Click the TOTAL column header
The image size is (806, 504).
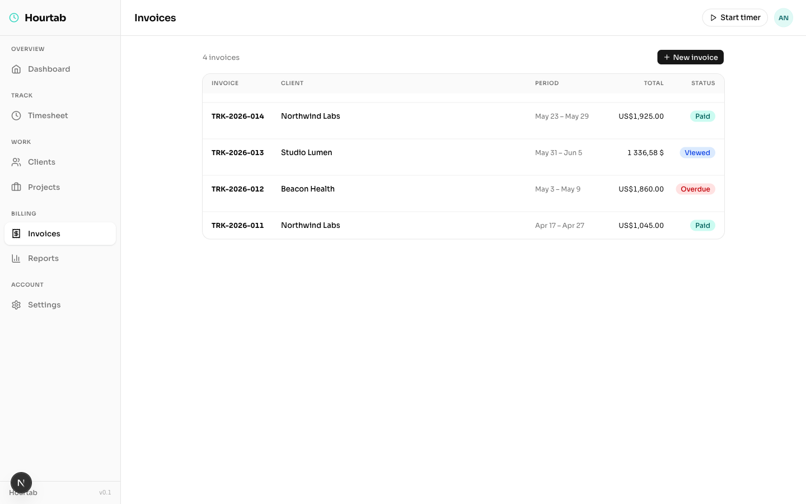653,83
